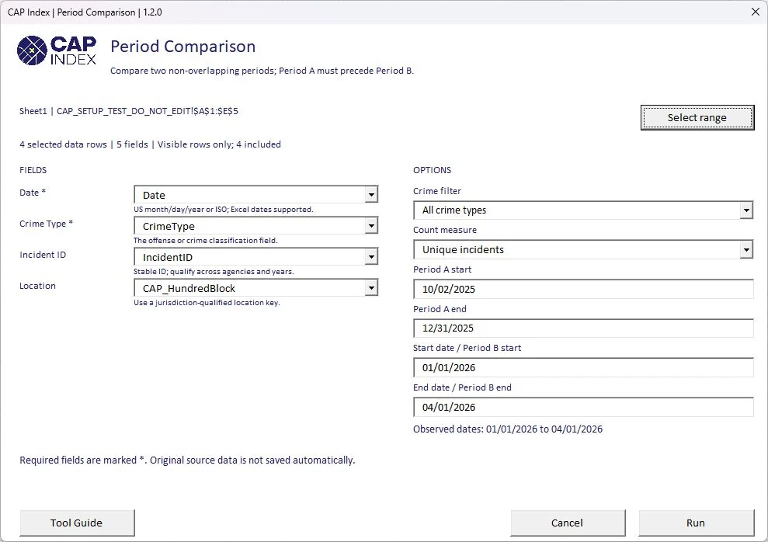
Task: Click the OPTIONS section label
Action: pos(432,170)
